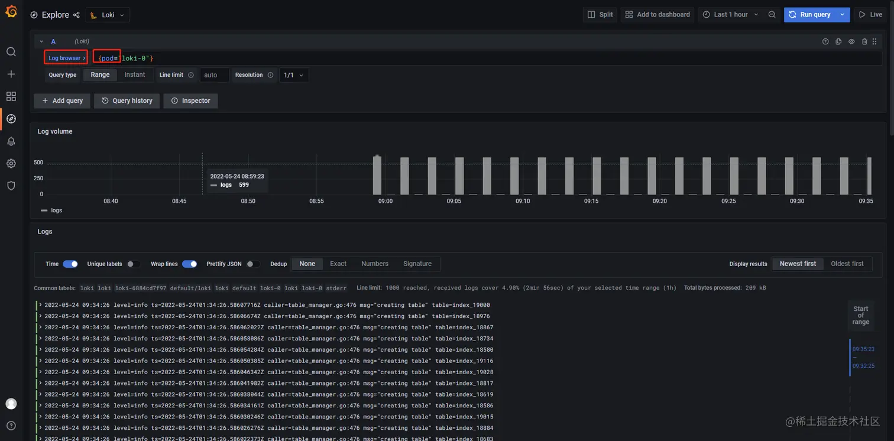Click the Add query button
Screen dimensions: 894x441
tap(62, 100)
